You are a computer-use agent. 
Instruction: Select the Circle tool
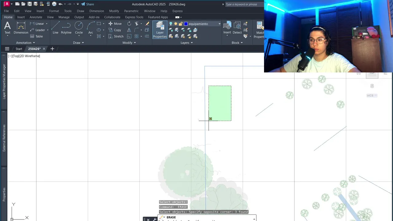point(79,28)
